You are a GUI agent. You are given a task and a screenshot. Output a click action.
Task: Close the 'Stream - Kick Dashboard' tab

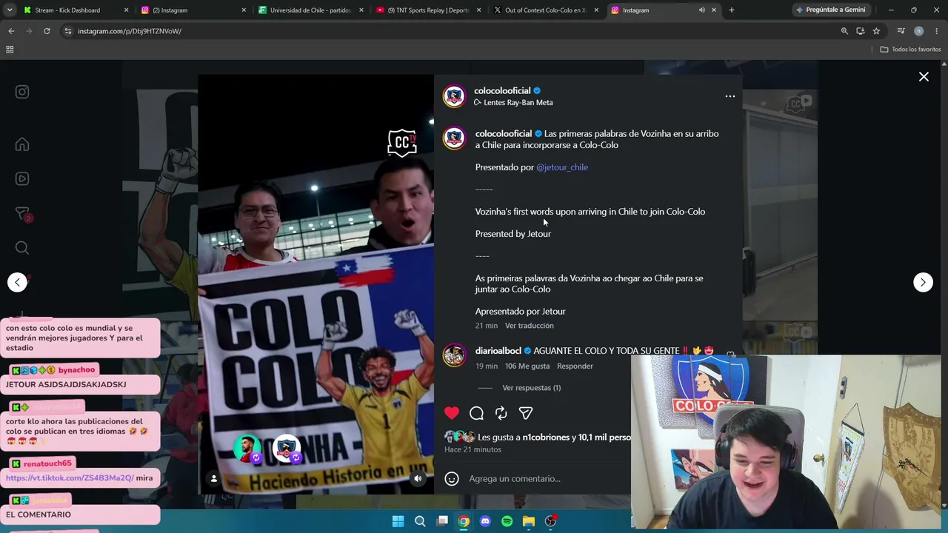point(126,10)
